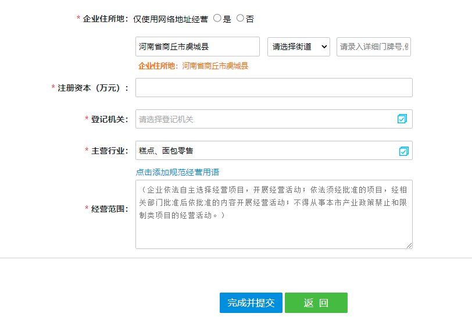Select the 是 radio for network address

pos(217,18)
